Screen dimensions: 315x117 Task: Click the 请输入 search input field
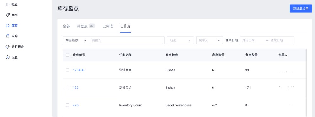tap(127, 40)
